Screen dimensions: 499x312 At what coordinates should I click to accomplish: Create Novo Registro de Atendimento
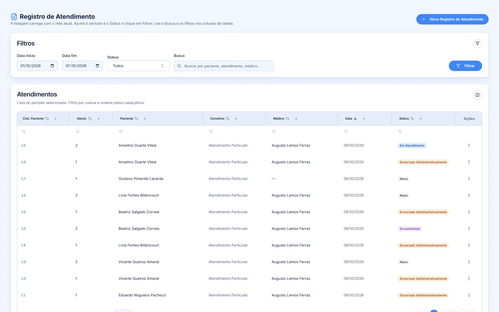point(452,19)
